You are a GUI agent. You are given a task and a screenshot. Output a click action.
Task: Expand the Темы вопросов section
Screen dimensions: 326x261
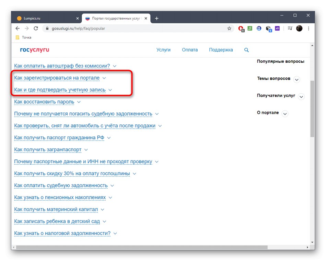click(x=297, y=80)
